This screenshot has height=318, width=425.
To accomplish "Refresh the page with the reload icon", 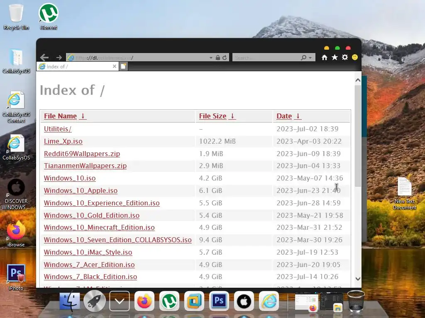I will click(x=225, y=58).
